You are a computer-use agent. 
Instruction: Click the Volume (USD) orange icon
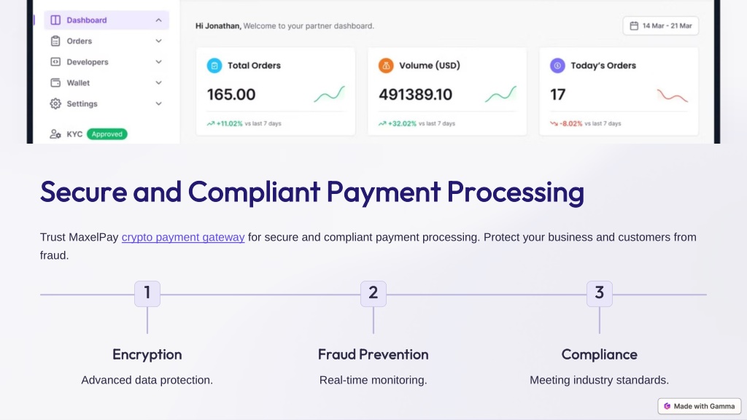click(x=386, y=65)
